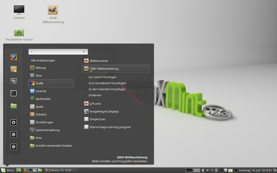Click the Shut Down power button in menu

14,147
